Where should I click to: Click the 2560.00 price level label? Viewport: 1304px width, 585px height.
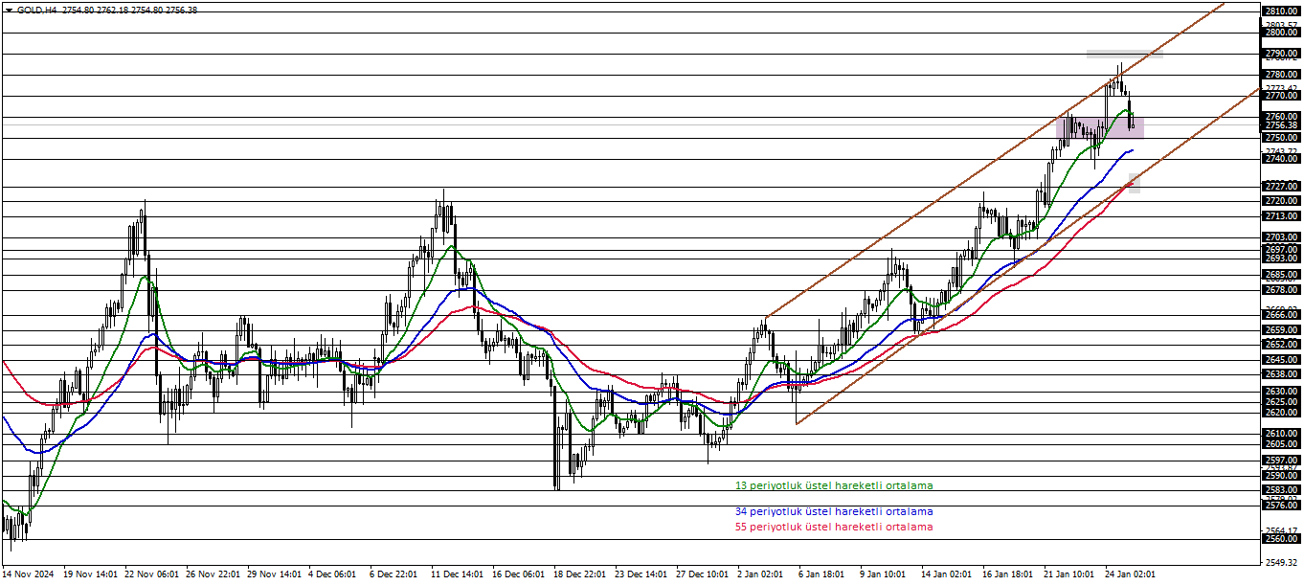[x=1281, y=539]
